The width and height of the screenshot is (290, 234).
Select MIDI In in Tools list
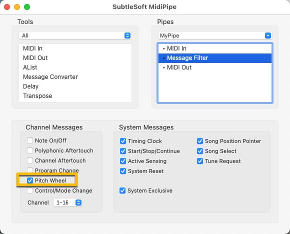(x=75, y=48)
